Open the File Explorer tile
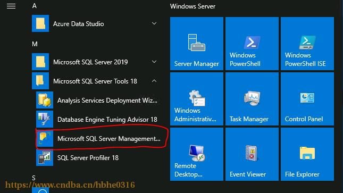The height and width of the screenshot is (193, 343). (307, 154)
